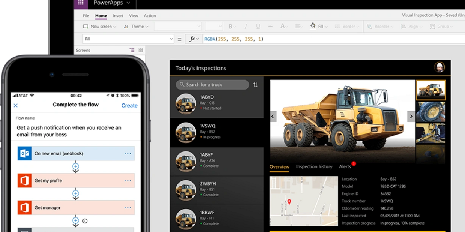The image size is (465, 232).
Task: Open the app launcher waffle beside PowerApps
Action: 81,3
